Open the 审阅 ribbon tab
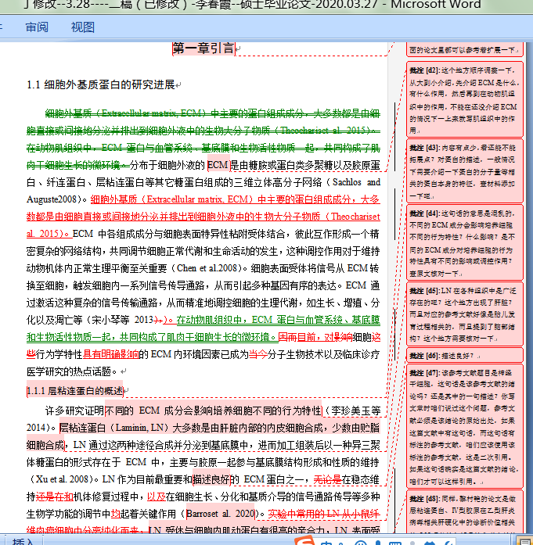Viewport: 533px width, 545px height. coord(37,27)
